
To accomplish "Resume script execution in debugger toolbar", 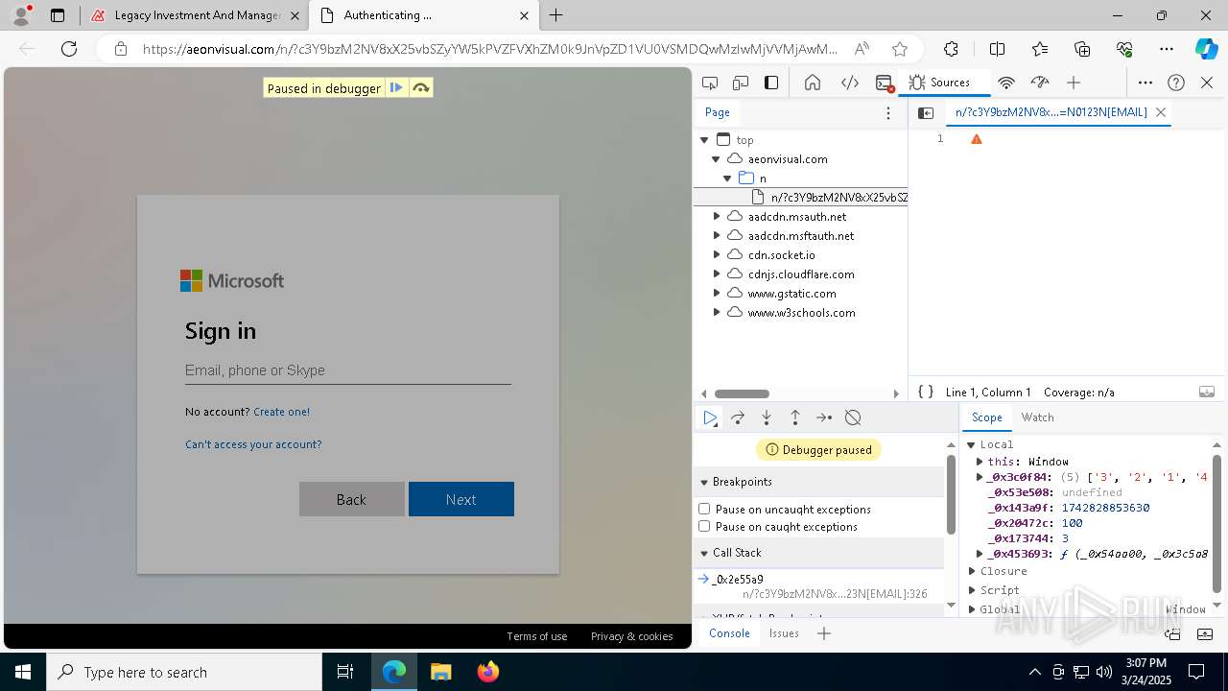I will click(710, 417).
